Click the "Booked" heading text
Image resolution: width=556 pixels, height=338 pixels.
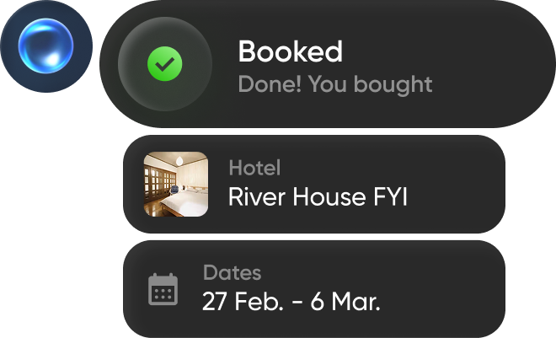pyautogui.click(x=290, y=51)
